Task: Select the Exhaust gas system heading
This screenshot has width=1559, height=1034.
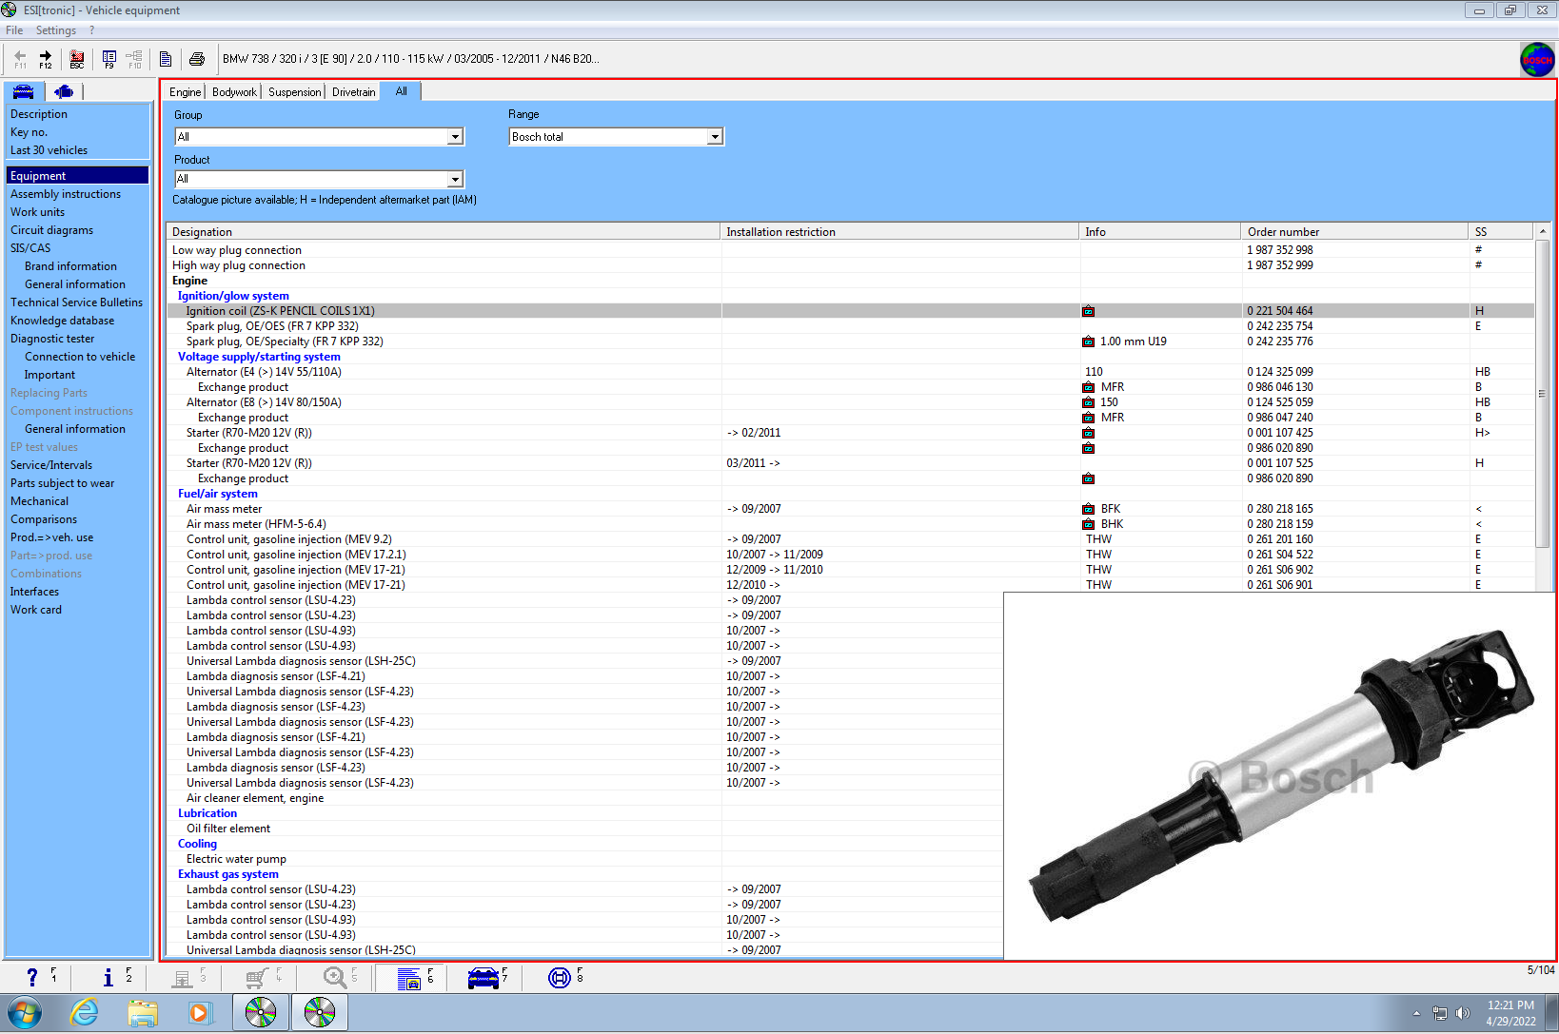Action: 228,874
